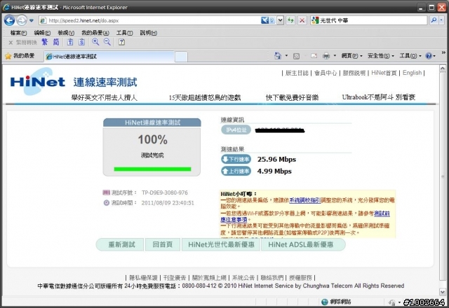Open the 說明(H) menu
Image resolution: width=449 pixels, height=308 pixels.
point(148,33)
